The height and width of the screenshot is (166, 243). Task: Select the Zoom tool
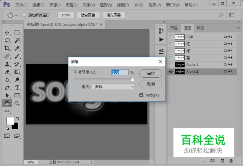coord(17,103)
